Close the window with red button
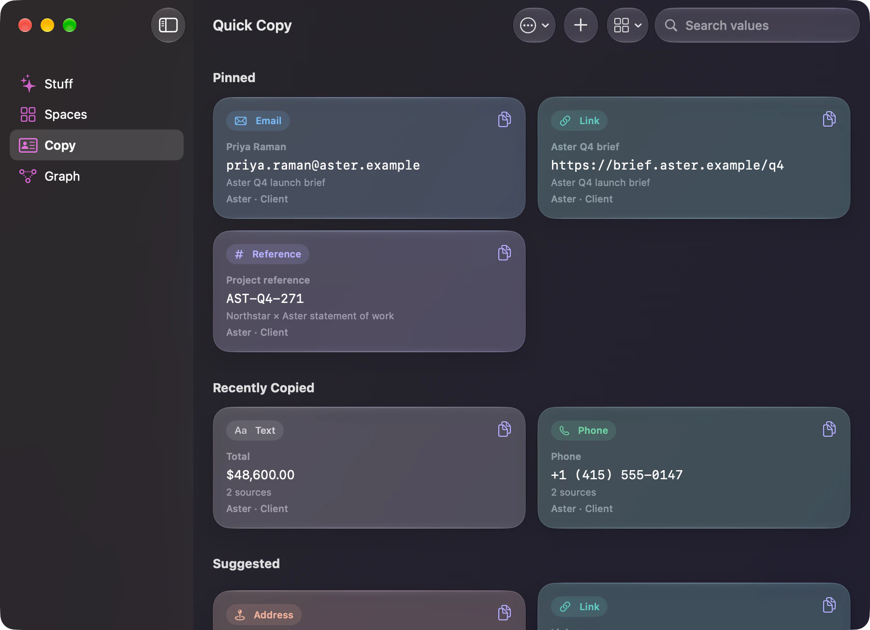The height and width of the screenshot is (630, 870). pyautogui.click(x=25, y=25)
